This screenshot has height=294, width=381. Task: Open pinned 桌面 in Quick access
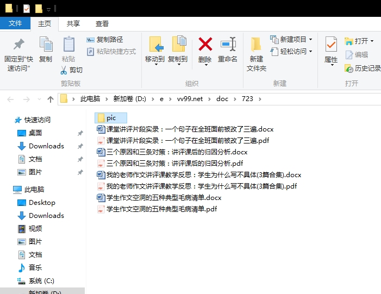point(30,133)
